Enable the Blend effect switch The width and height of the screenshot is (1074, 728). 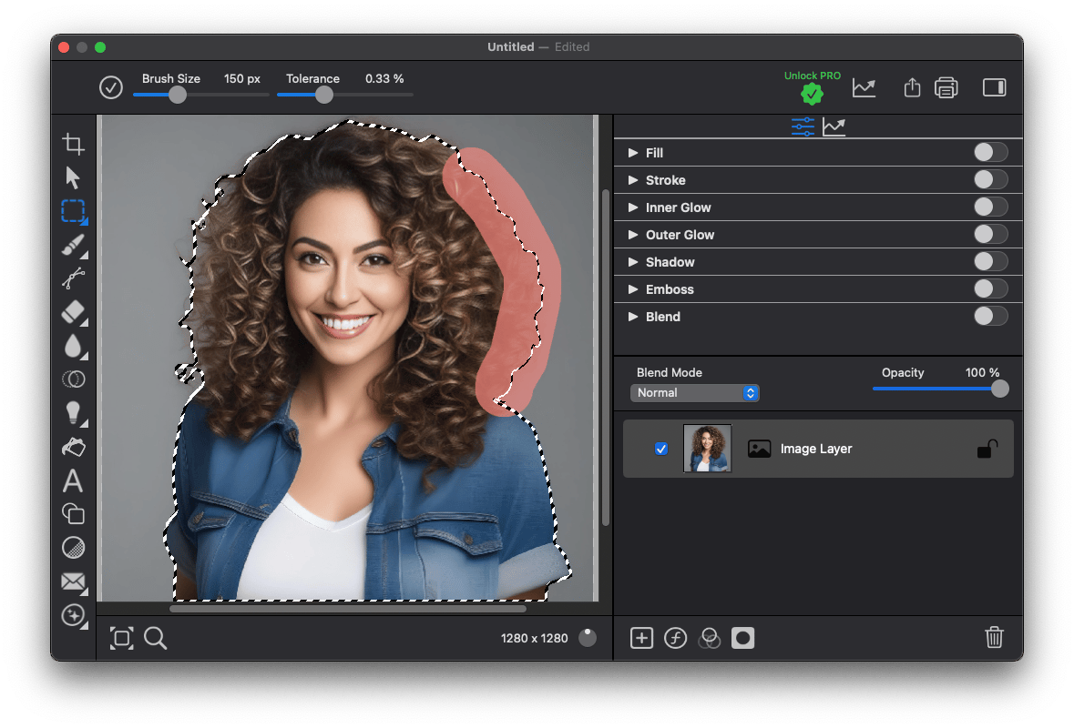click(x=990, y=316)
